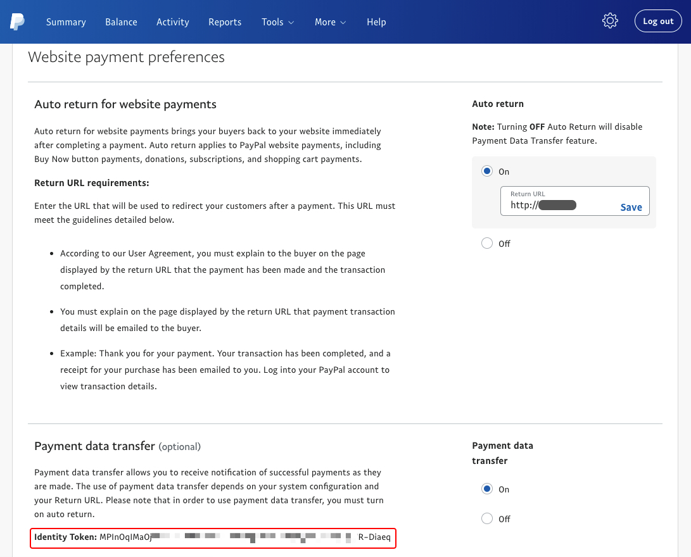Save the Return URL
Image resolution: width=691 pixels, height=557 pixels.
(631, 207)
